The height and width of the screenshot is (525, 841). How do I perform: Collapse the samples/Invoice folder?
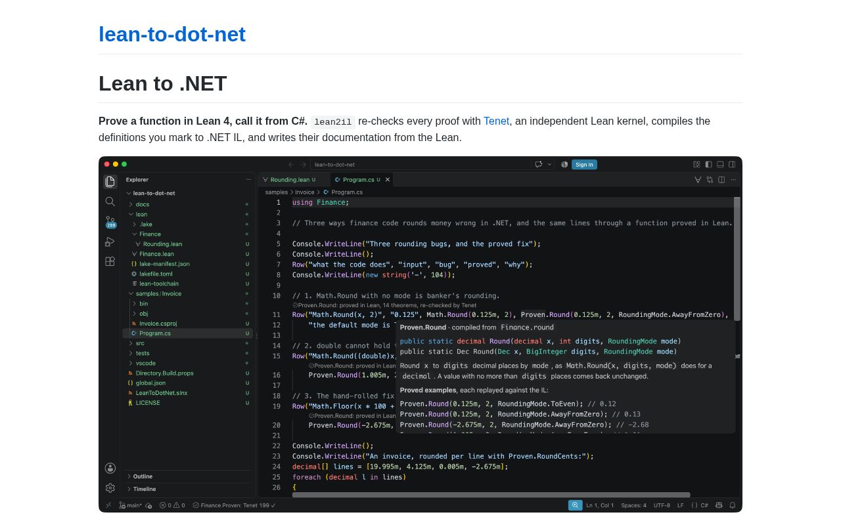[x=188, y=293]
